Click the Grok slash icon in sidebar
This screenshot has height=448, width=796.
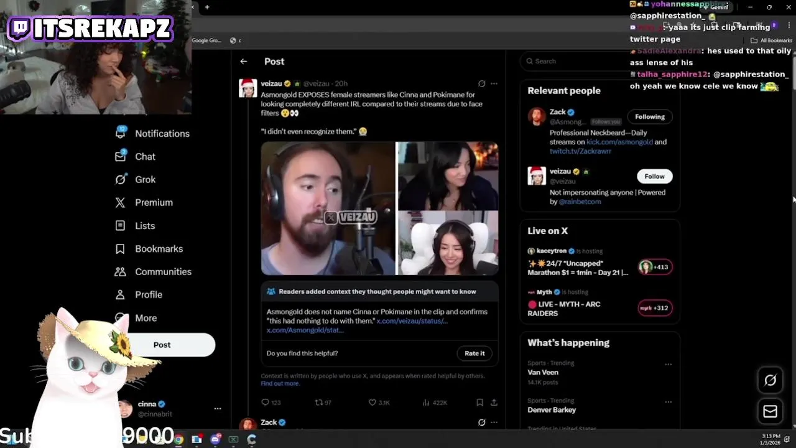tap(121, 179)
